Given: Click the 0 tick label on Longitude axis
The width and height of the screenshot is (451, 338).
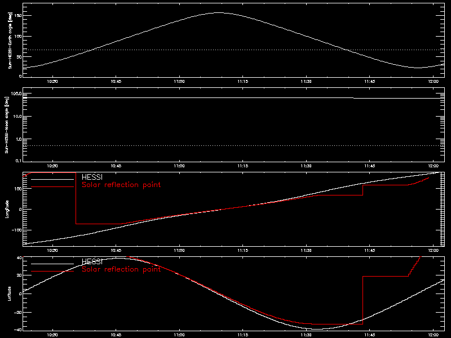Looking at the screenshot, I should 20,209.
